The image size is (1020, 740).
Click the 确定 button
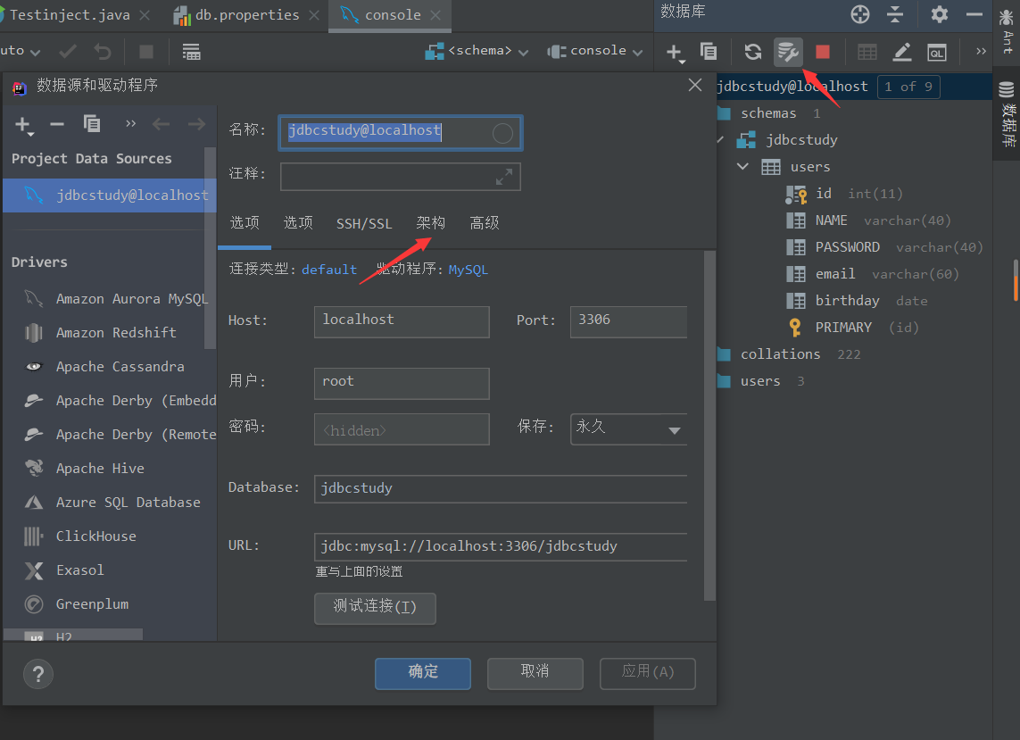click(x=423, y=673)
